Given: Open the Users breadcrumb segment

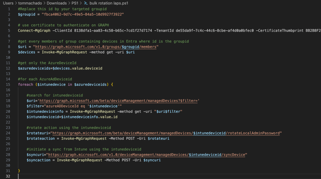Looking at the screenshot, I should coord(8,3).
